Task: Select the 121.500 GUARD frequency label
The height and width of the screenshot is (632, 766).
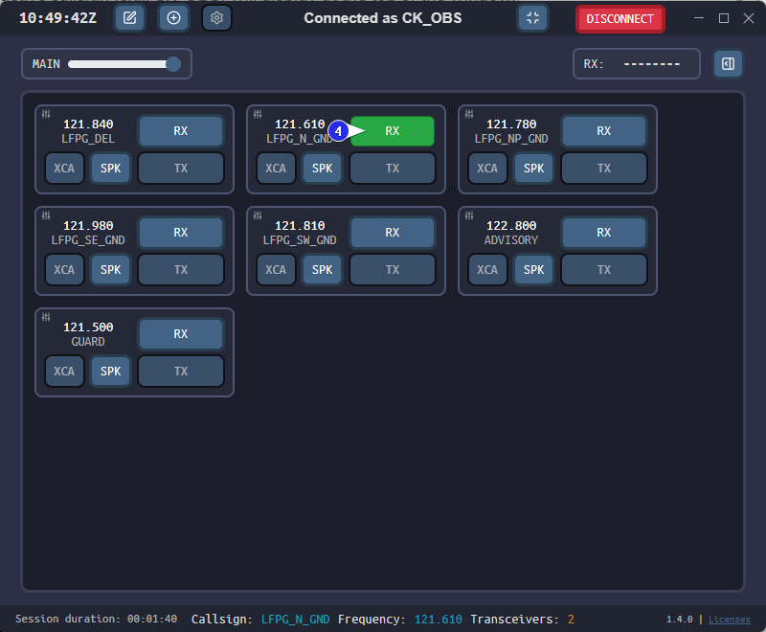Action: click(88, 327)
